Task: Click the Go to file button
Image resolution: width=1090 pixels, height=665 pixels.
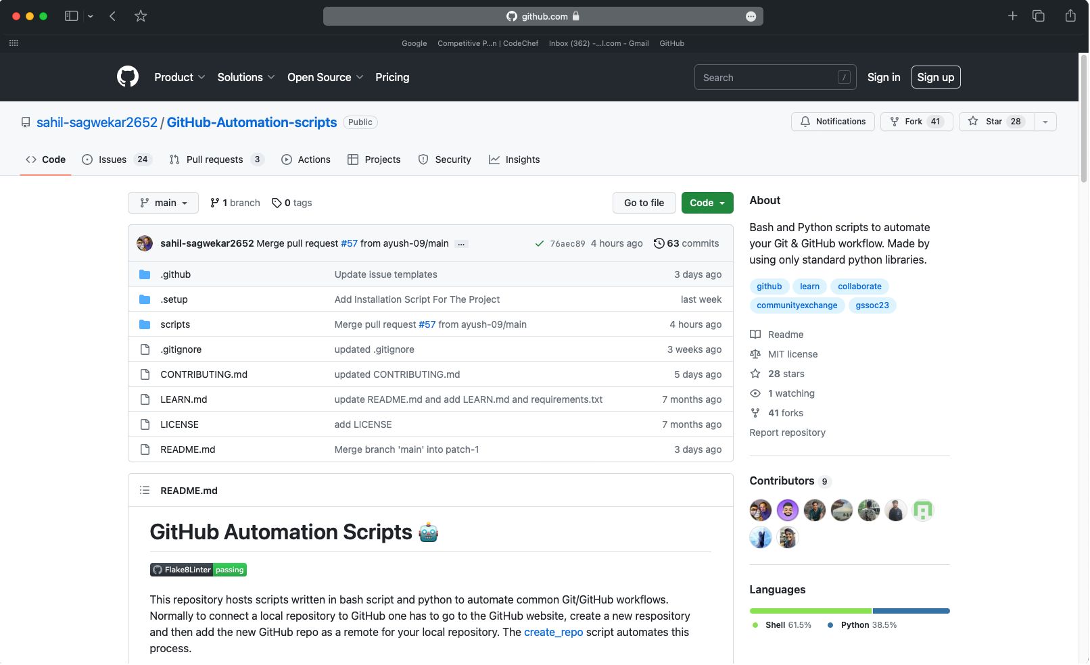Action: coord(644,203)
